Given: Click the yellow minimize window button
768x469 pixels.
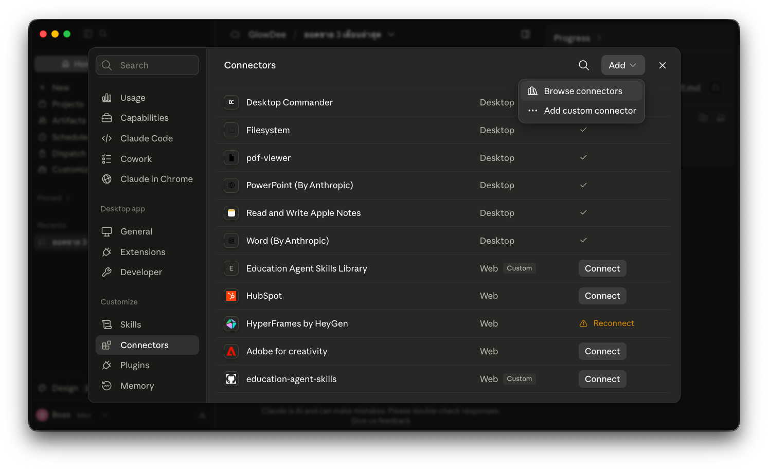Looking at the screenshot, I should [55, 34].
